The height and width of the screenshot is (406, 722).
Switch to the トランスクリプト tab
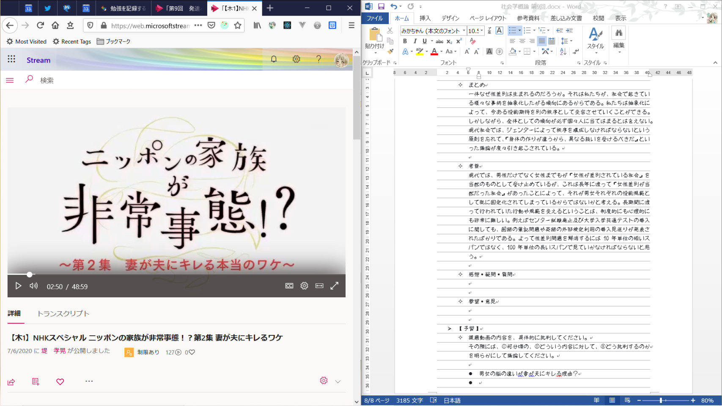pos(63,313)
